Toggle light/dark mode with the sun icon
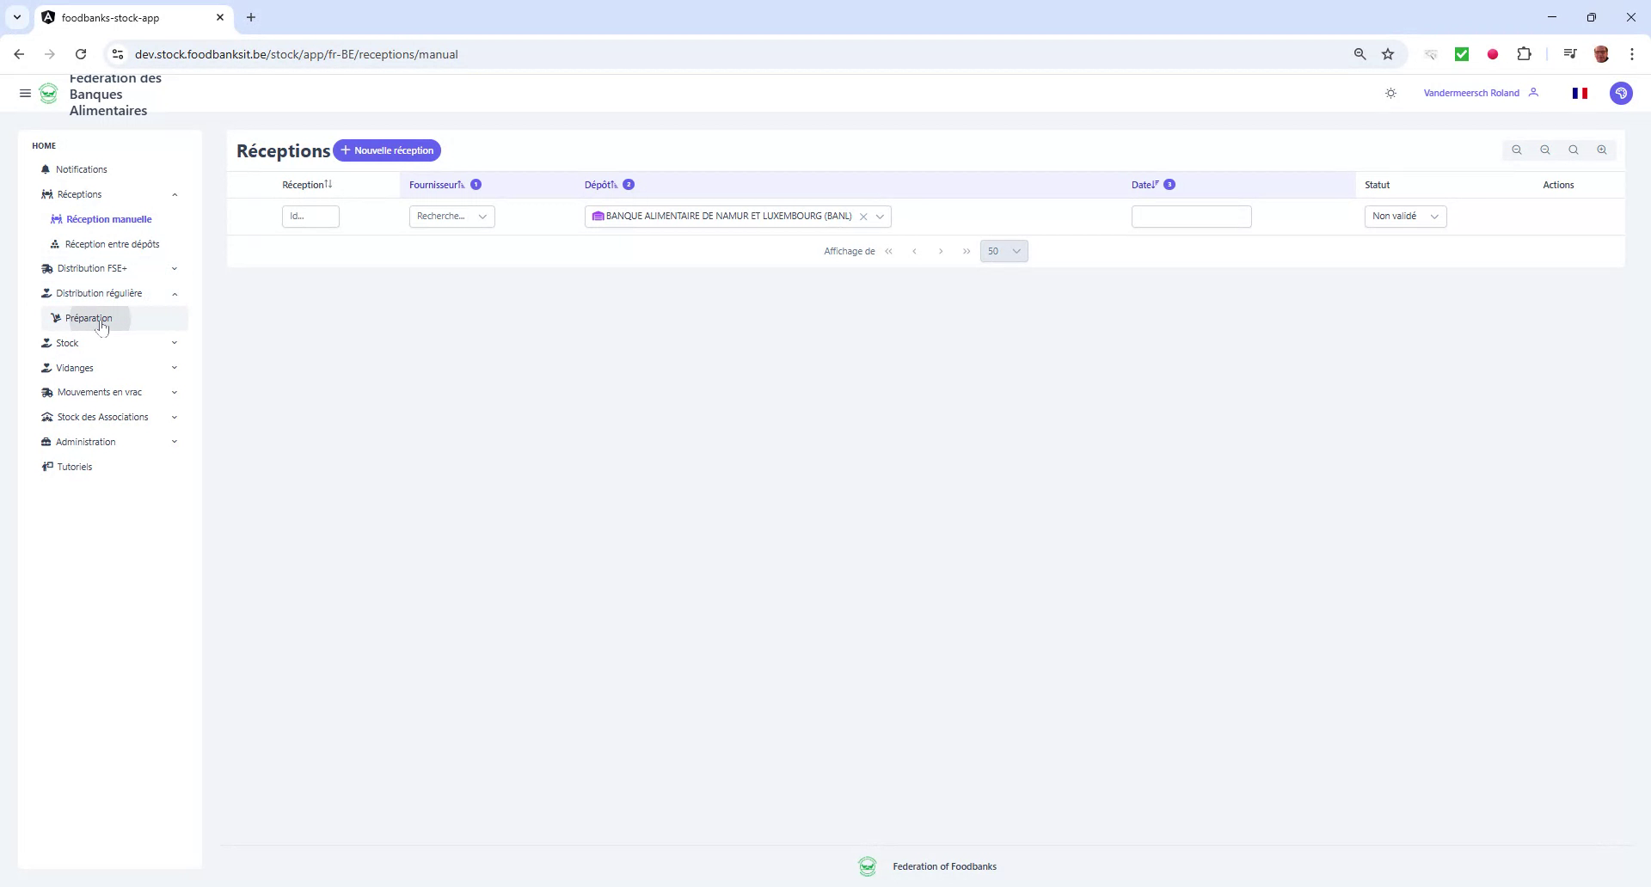This screenshot has width=1651, height=887. [1391, 93]
